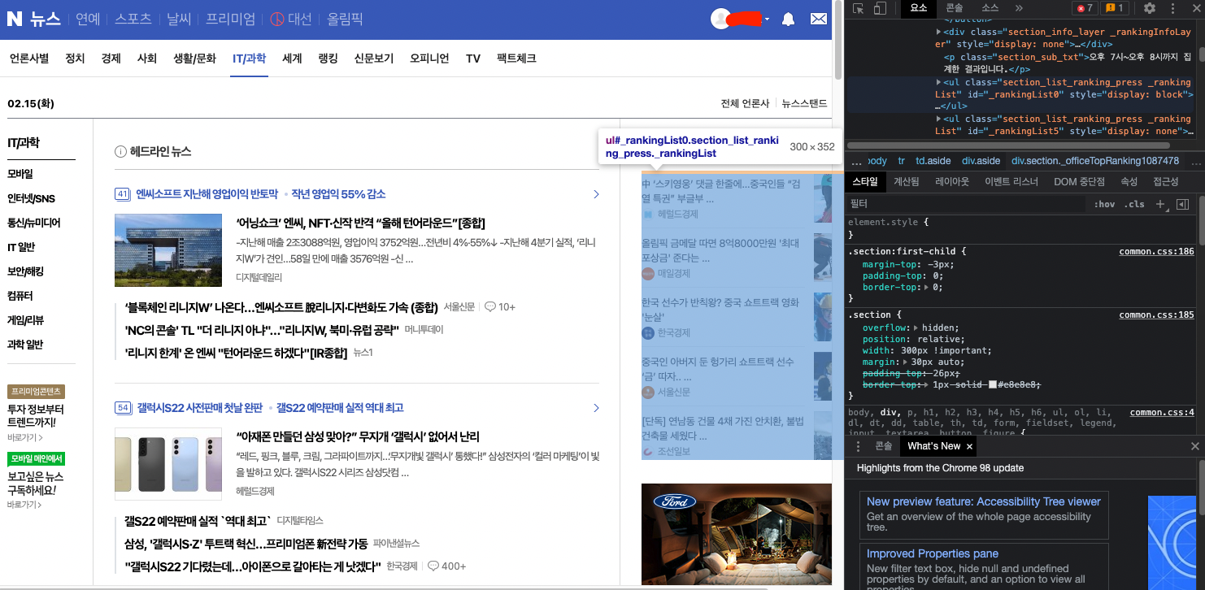
Task: Go to the 랭킹 news menu
Action: click(328, 59)
